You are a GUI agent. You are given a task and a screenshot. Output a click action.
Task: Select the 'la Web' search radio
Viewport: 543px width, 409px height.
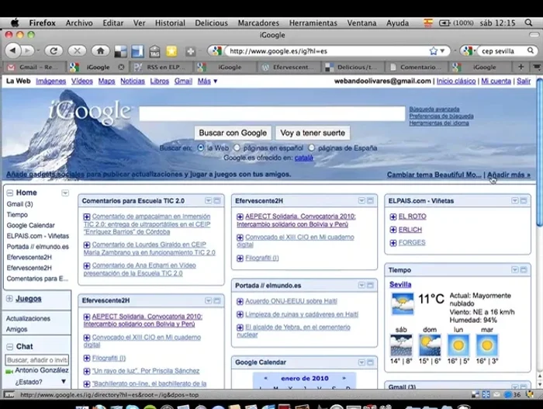point(201,147)
